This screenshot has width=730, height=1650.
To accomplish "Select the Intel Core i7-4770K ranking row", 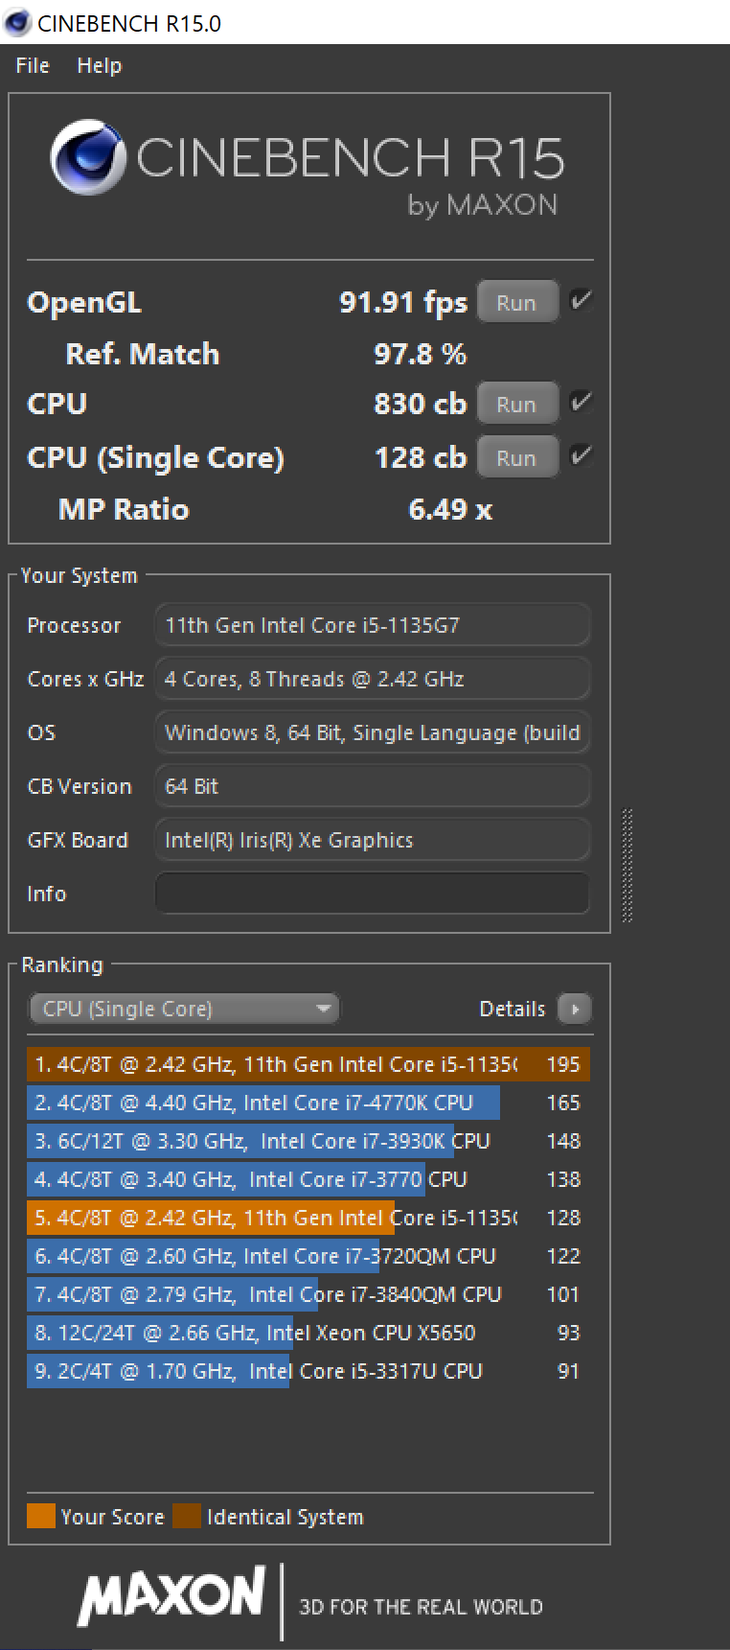I will click(x=308, y=1103).
